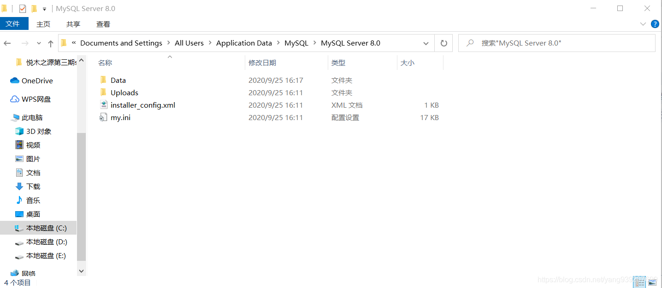Image resolution: width=662 pixels, height=288 pixels.
Task: Click the 桌面 desktop icon
Action: point(19,214)
